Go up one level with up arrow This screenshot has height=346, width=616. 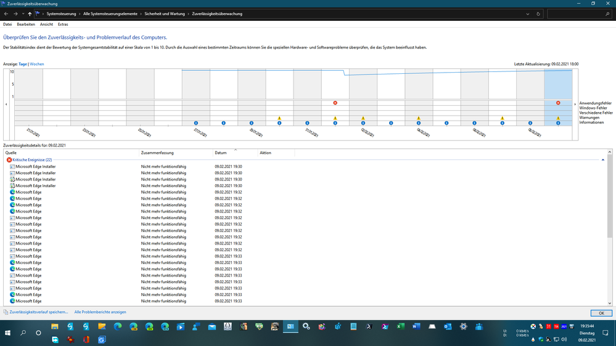(x=30, y=14)
